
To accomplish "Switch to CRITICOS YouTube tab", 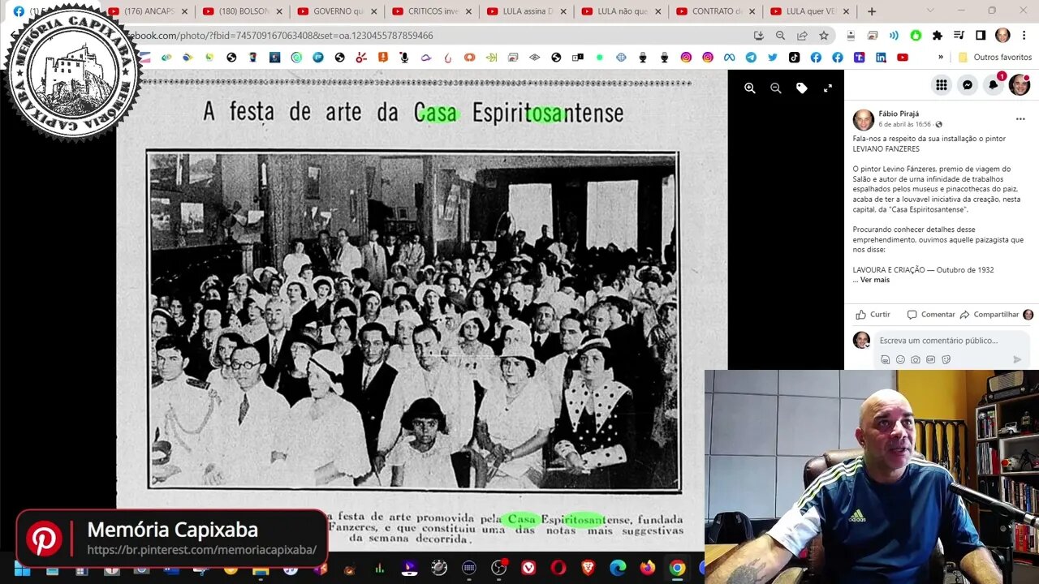I will [433, 11].
